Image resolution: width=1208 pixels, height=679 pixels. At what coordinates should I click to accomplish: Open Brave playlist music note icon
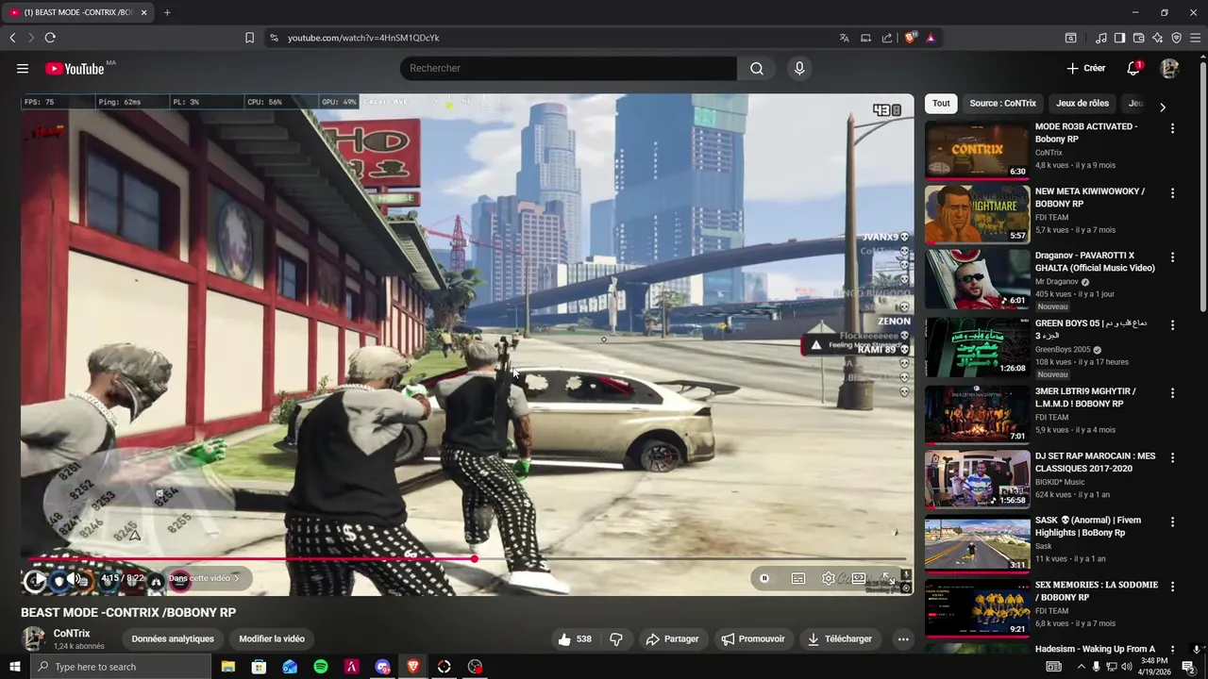[x=1101, y=38]
